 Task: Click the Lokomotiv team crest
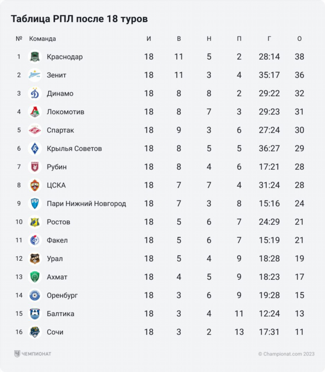[x=35, y=112]
